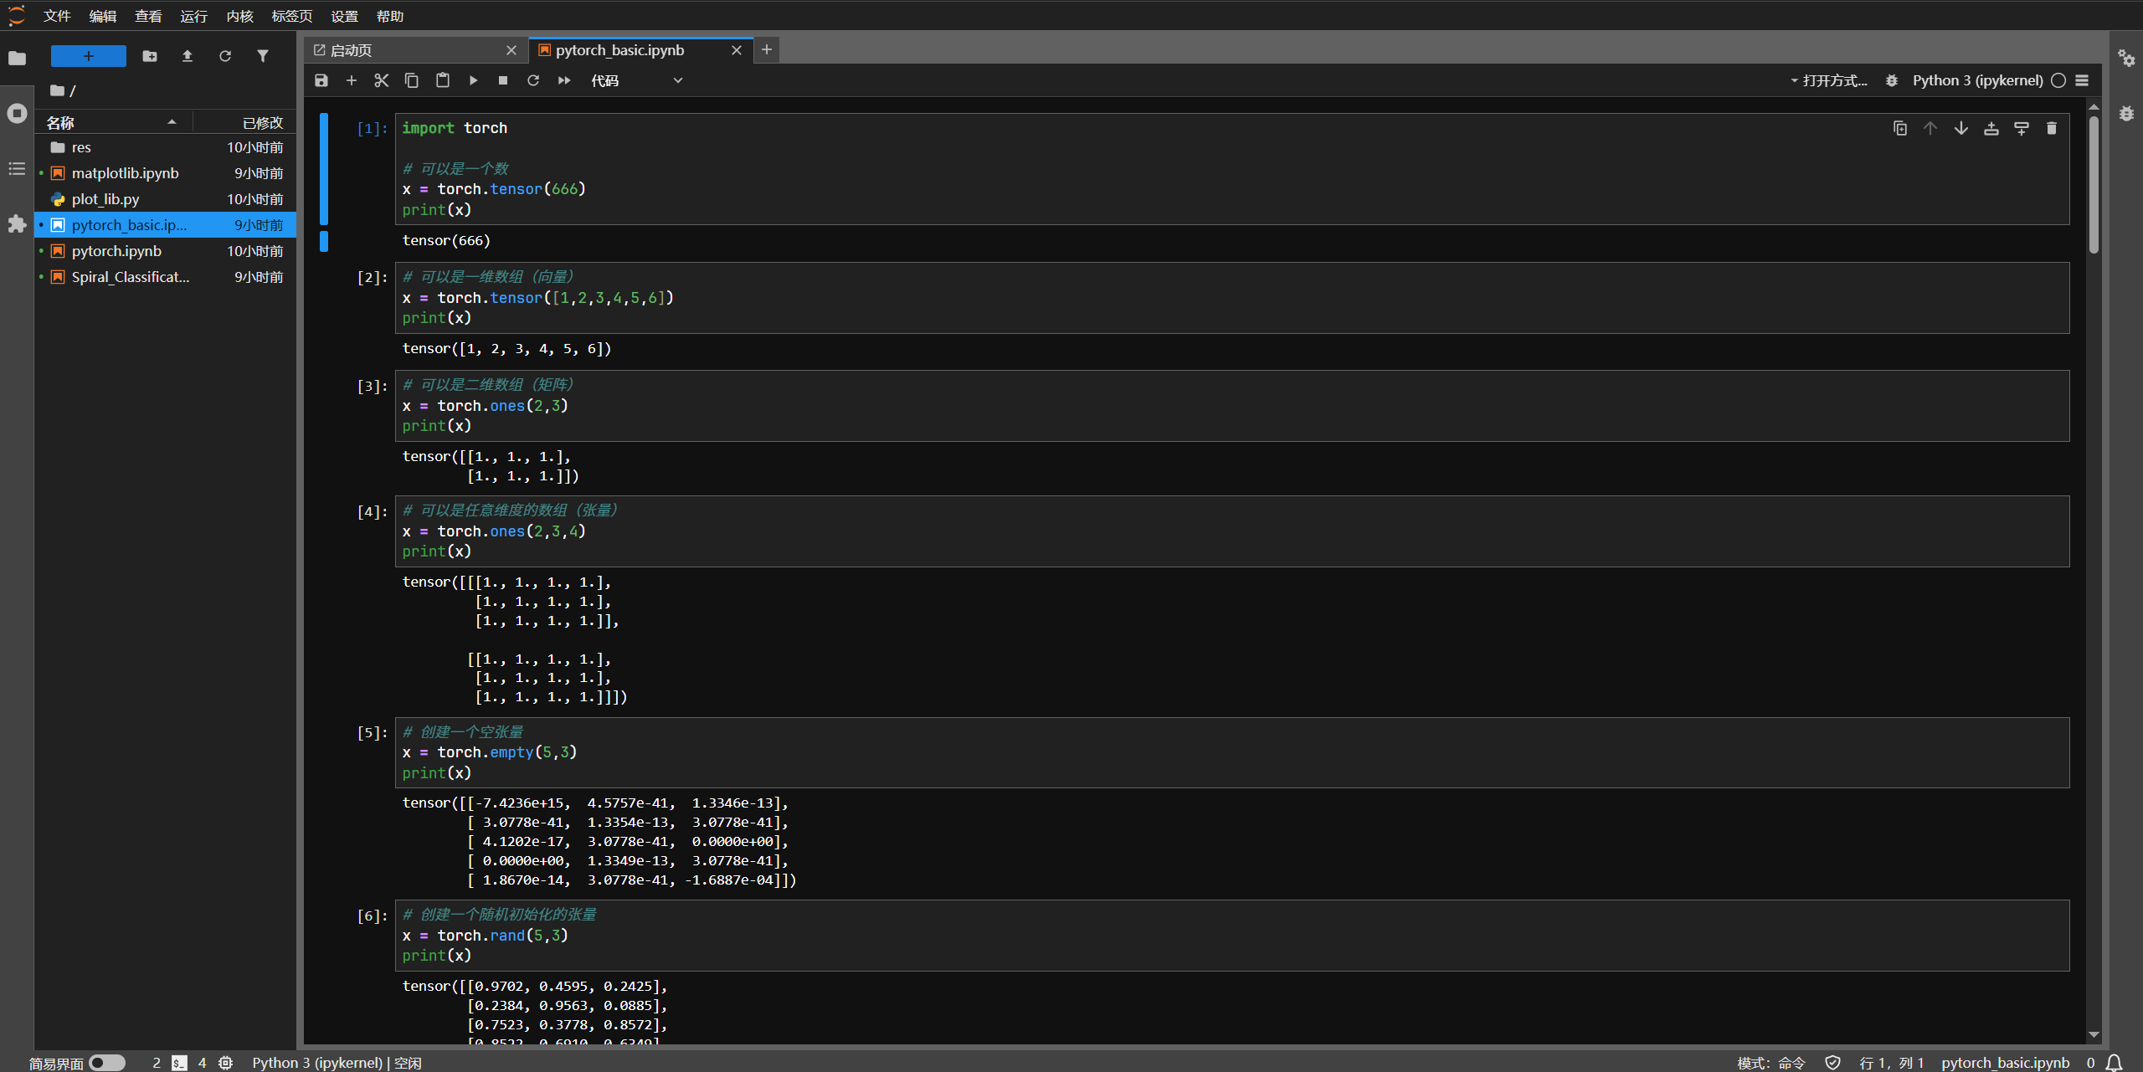Toggle file filter in the file browser
Image resolution: width=2143 pixels, height=1072 pixels.
(263, 56)
